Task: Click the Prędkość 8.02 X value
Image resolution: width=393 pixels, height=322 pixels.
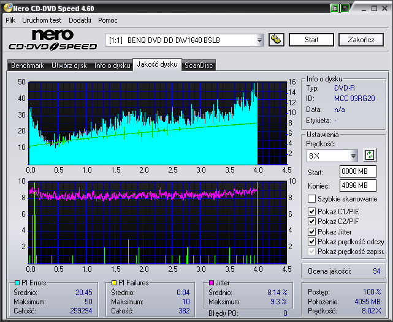Action: coord(372,311)
